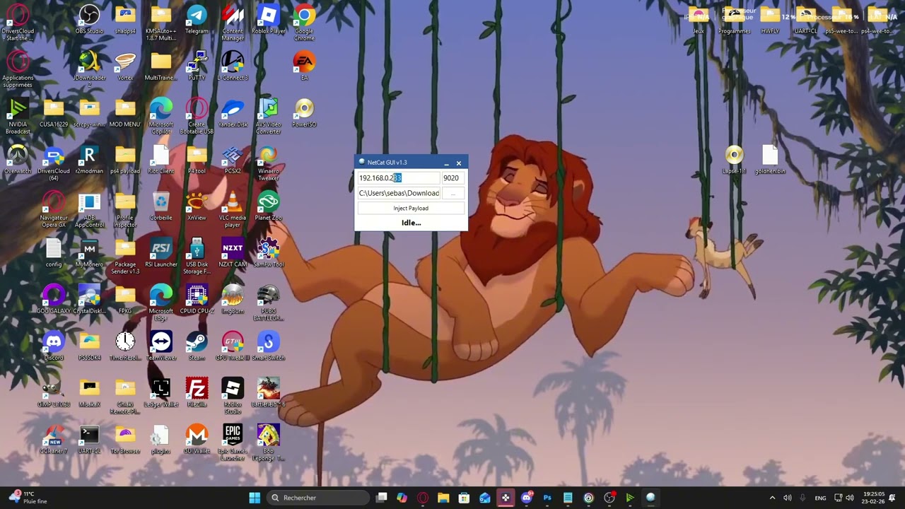Screen dimensions: 905x509
Task: Open the NZXT CAM desktop icon
Action: 233,253
